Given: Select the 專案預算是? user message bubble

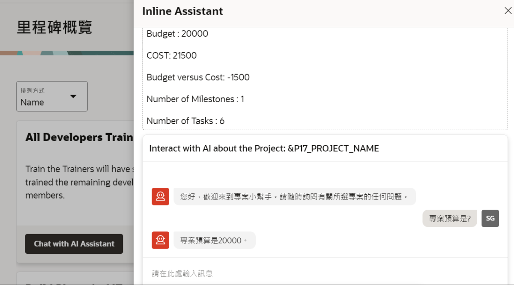Looking at the screenshot, I should point(450,218).
